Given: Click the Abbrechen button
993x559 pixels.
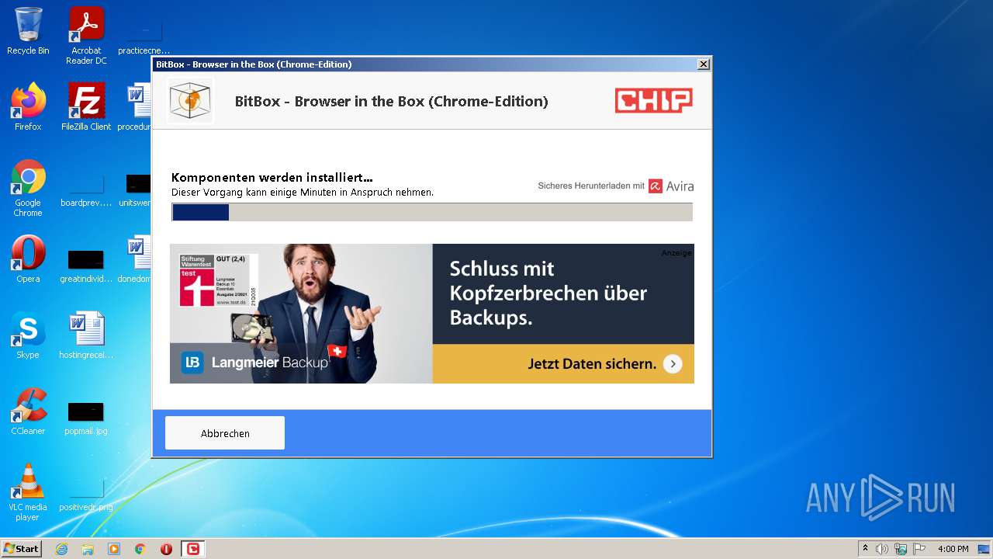Looking at the screenshot, I should pos(225,433).
